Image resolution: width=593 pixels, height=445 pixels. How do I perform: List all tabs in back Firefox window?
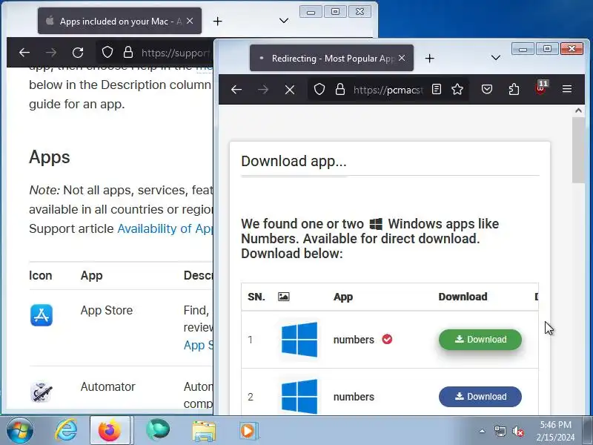[x=284, y=21]
